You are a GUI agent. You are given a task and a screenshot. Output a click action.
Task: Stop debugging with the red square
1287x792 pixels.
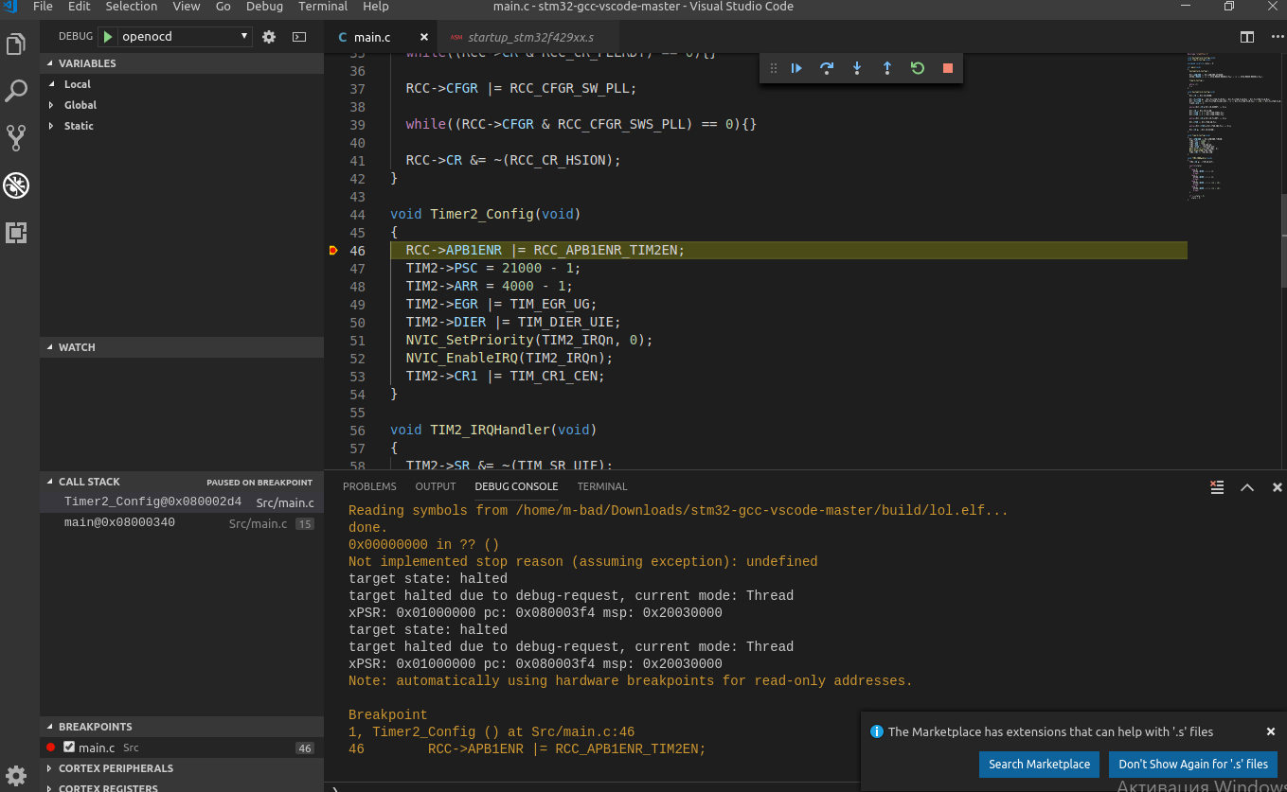point(947,68)
